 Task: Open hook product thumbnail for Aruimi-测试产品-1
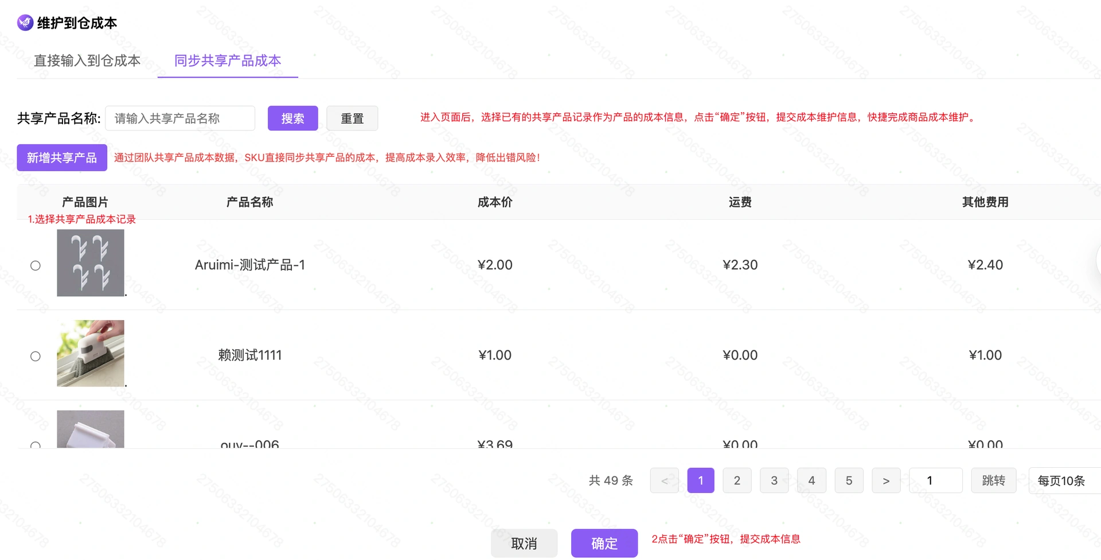(x=91, y=263)
